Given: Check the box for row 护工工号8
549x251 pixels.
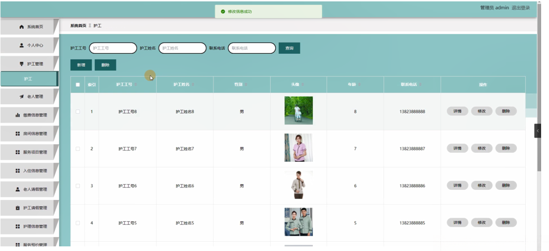Looking at the screenshot, I should (78, 112).
